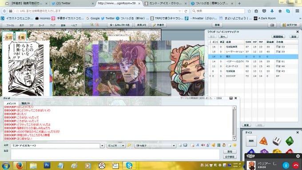
Task: Click the key icon beside the emotion dropdown
Action: pos(129,145)
